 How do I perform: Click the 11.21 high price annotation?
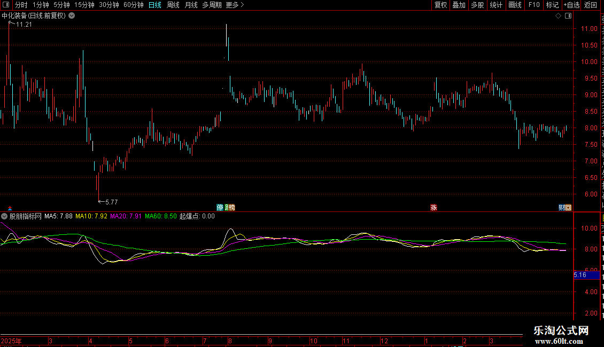pos(24,24)
